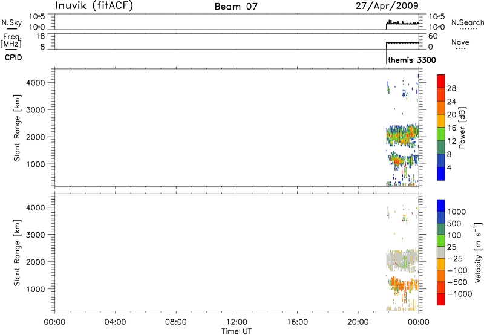Image resolution: width=484 pixels, height=335 pixels.
Task: Select the "Beam 07" heading text
Action: (x=236, y=7)
